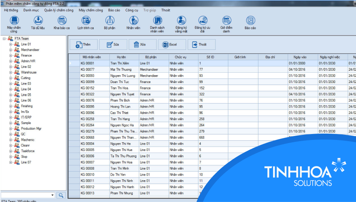356x202 pixels.
Task: Open the Báo cáo menu
Action: 114,10
